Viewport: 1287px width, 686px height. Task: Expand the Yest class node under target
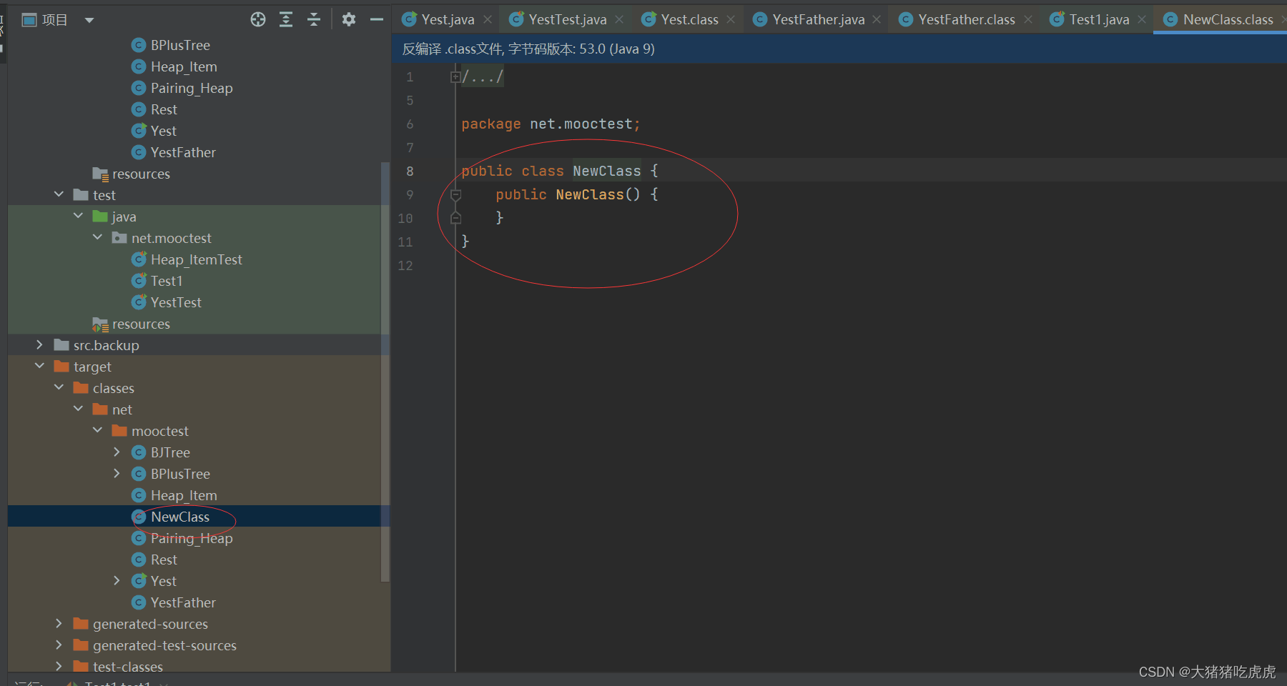pos(117,580)
